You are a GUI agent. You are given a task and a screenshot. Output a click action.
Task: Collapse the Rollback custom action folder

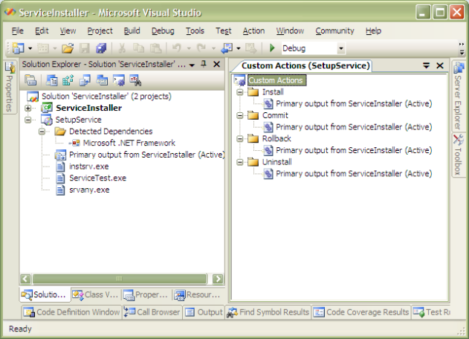(x=240, y=138)
